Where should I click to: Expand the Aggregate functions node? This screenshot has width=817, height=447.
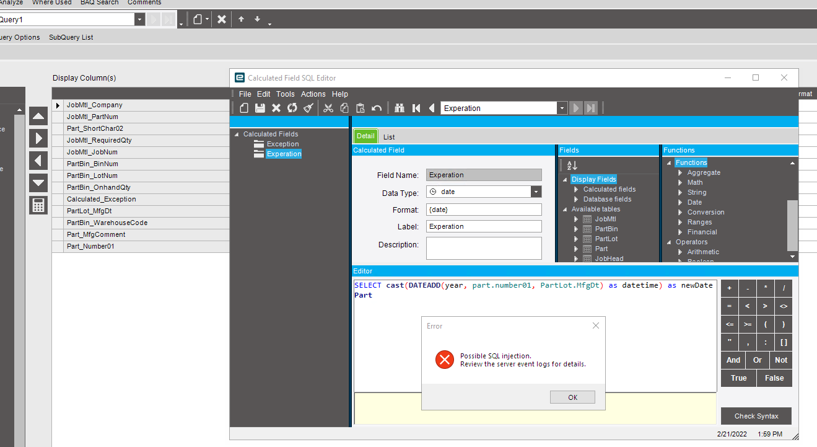680,173
